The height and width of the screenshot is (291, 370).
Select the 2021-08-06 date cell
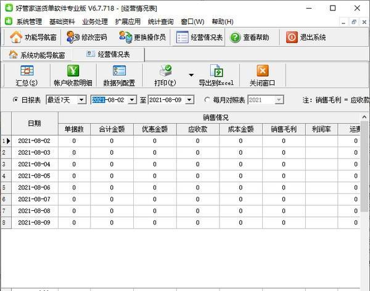tap(35, 187)
